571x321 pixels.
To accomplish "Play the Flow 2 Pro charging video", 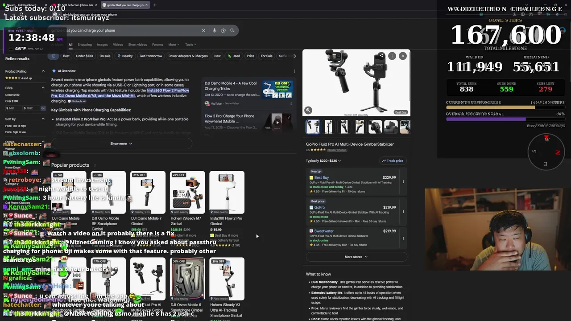I will (x=277, y=122).
